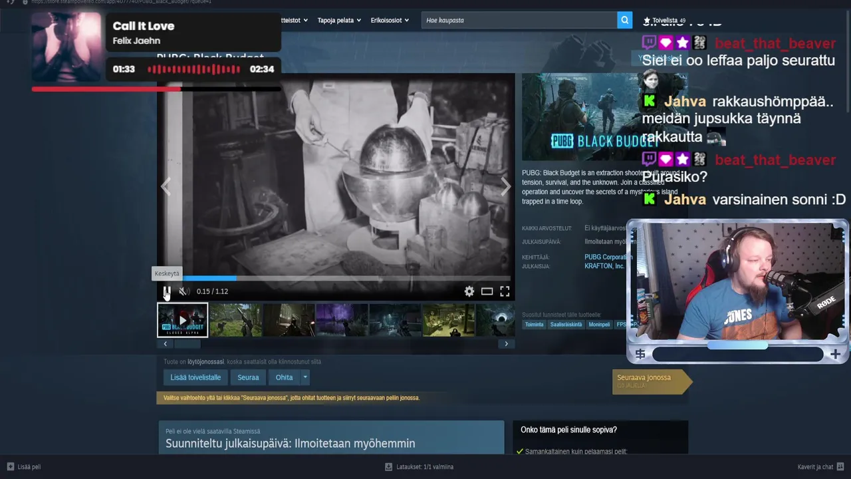Click Lisää peli in the bottom bar
The image size is (851, 479).
point(23,467)
